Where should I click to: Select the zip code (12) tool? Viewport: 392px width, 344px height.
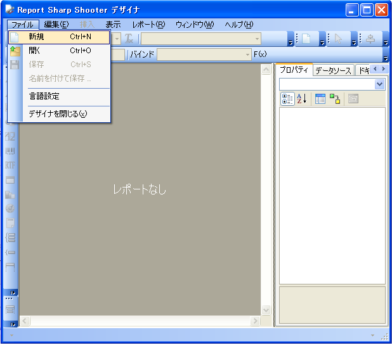click(x=10, y=136)
